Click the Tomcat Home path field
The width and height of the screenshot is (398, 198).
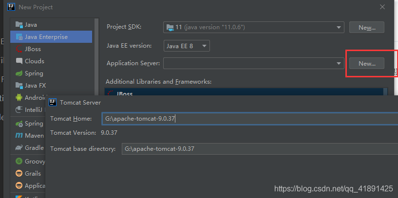[x=248, y=119]
